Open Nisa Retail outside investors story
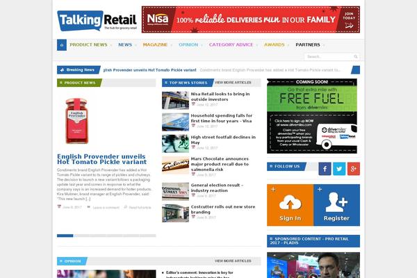Image resolution: width=417 pixels, height=278 pixels. pos(220,97)
